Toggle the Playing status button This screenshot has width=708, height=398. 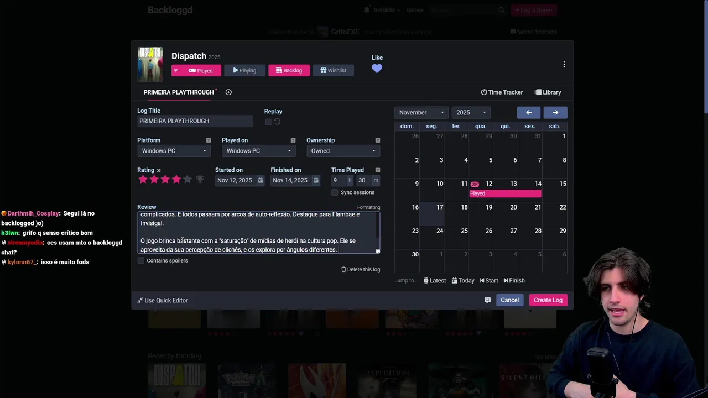[244, 70]
